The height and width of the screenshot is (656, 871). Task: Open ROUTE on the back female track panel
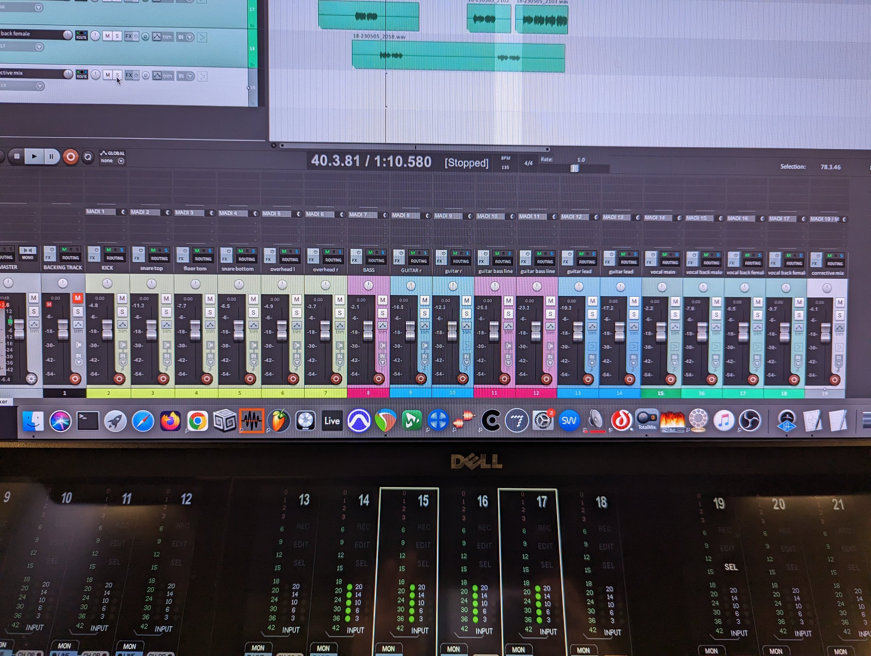(x=82, y=36)
